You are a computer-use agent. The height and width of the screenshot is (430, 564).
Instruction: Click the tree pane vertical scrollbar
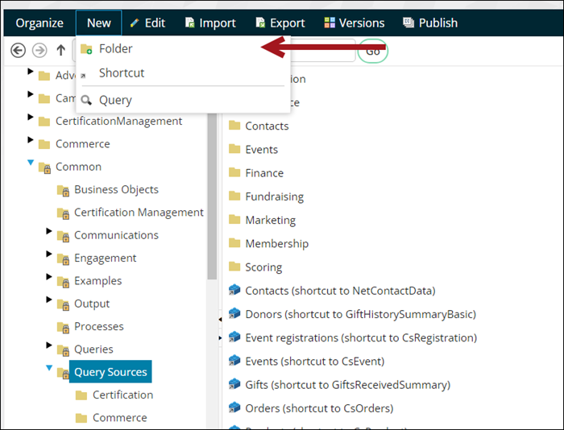(x=212, y=196)
